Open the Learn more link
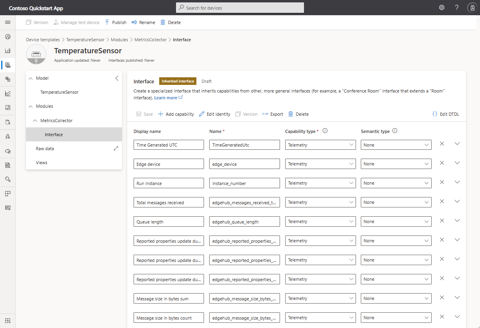This screenshot has width=480, height=328. pyautogui.click(x=168, y=98)
